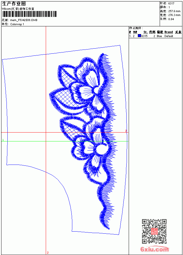Click the Brand column header
The image size is (183, 255).
[x=169, y=32]
